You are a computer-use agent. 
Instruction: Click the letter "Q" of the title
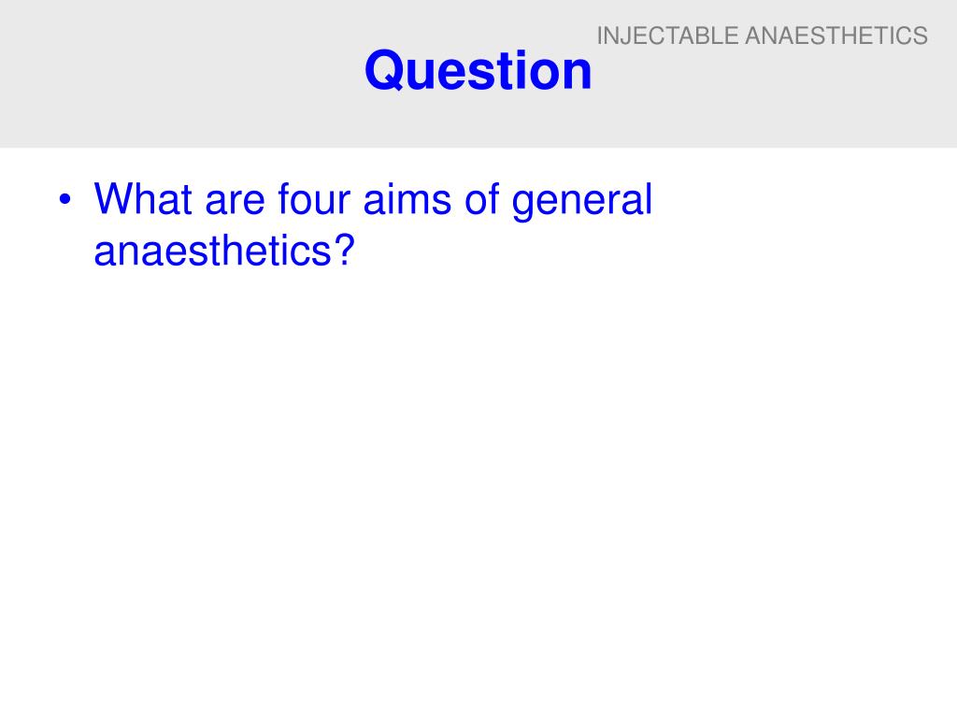(x=384, y=71)
